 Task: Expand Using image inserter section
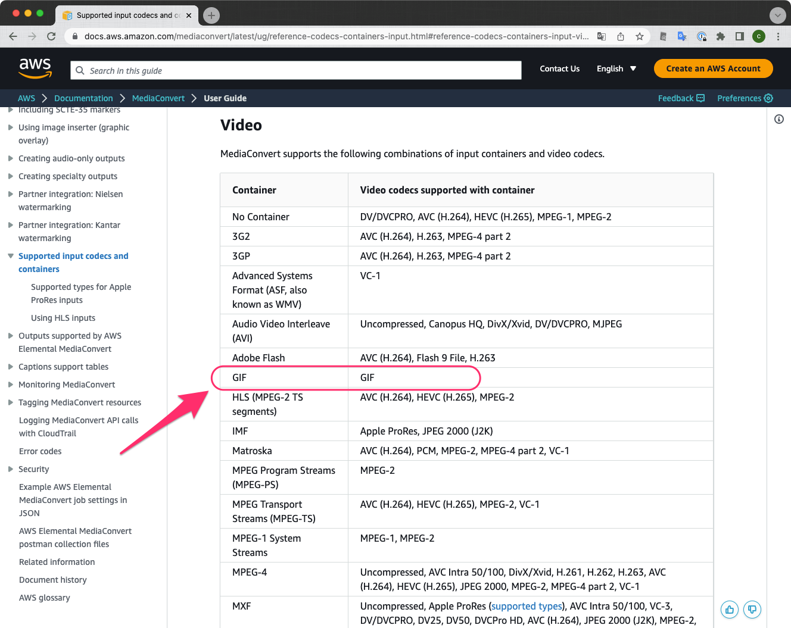click(11, 127)
